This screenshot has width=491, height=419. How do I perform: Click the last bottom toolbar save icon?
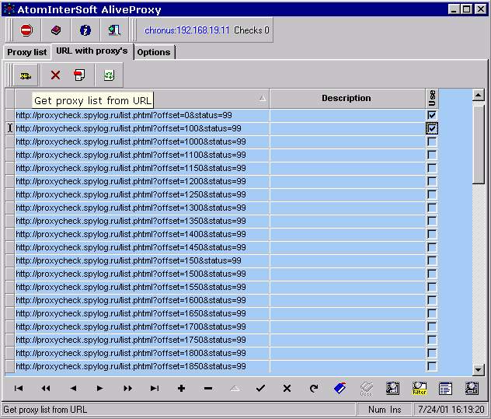[x=472, y=388]
